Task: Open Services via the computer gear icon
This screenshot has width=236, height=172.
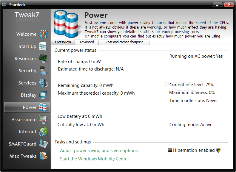Action: click(44, 83)
